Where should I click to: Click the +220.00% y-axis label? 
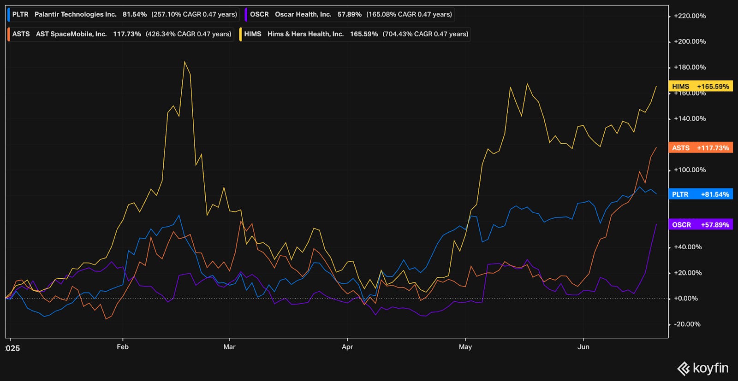(x=690, y=16)
